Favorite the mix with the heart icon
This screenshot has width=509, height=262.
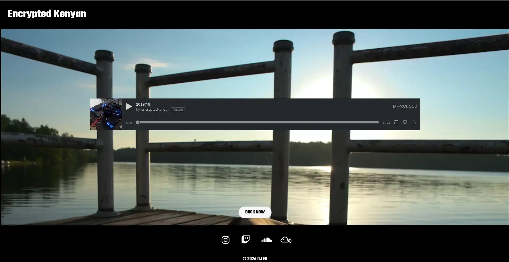pyautogui.click(x=405, y=122)
